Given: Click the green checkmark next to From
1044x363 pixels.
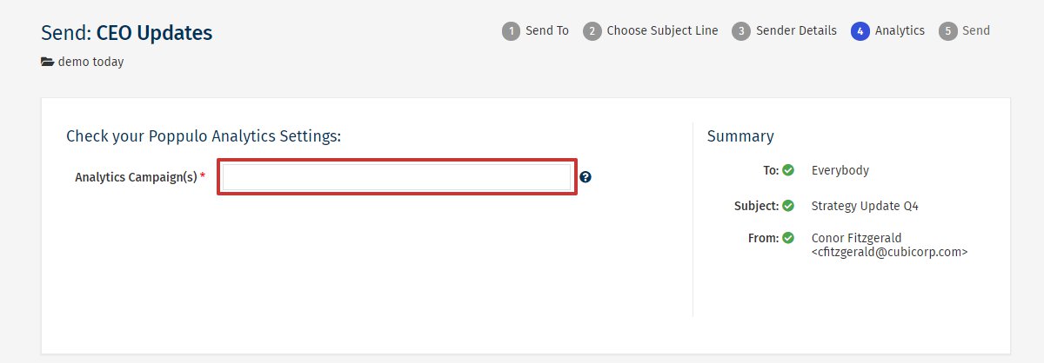Looking at the screenshot, I should tap(788, 237).
